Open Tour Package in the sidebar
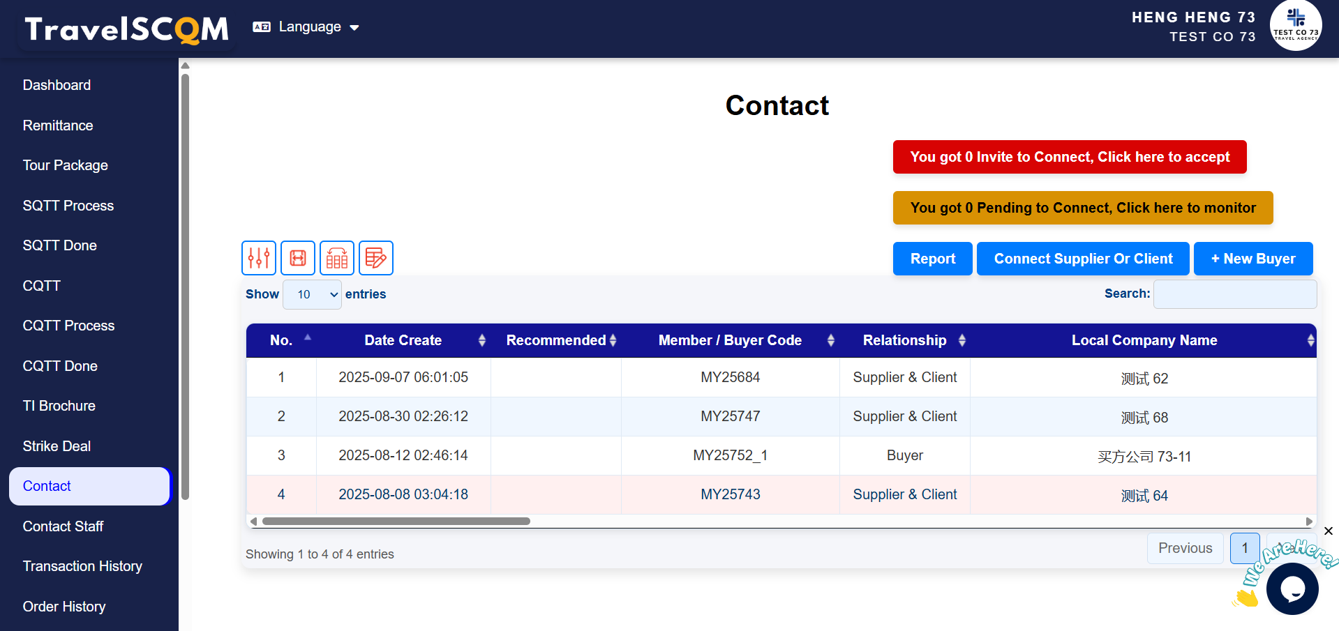The image size is (1339, 631). (66, 165)
